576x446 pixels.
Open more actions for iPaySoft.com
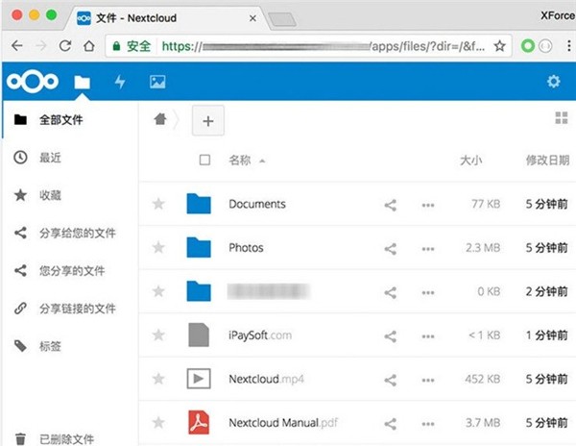tap(428, 336)
